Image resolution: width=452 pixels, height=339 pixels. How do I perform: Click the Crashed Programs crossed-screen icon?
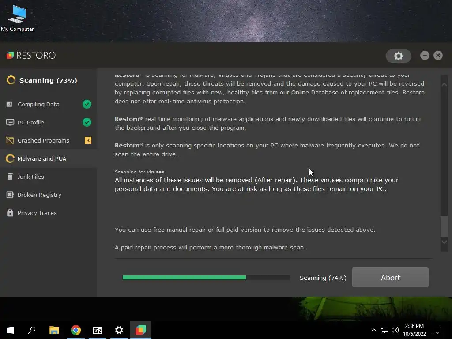10,140
